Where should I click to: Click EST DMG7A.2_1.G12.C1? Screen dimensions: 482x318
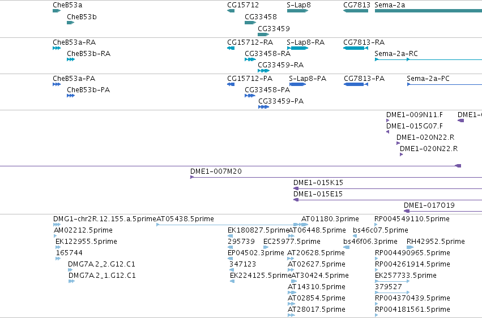[x=102, y=276]
